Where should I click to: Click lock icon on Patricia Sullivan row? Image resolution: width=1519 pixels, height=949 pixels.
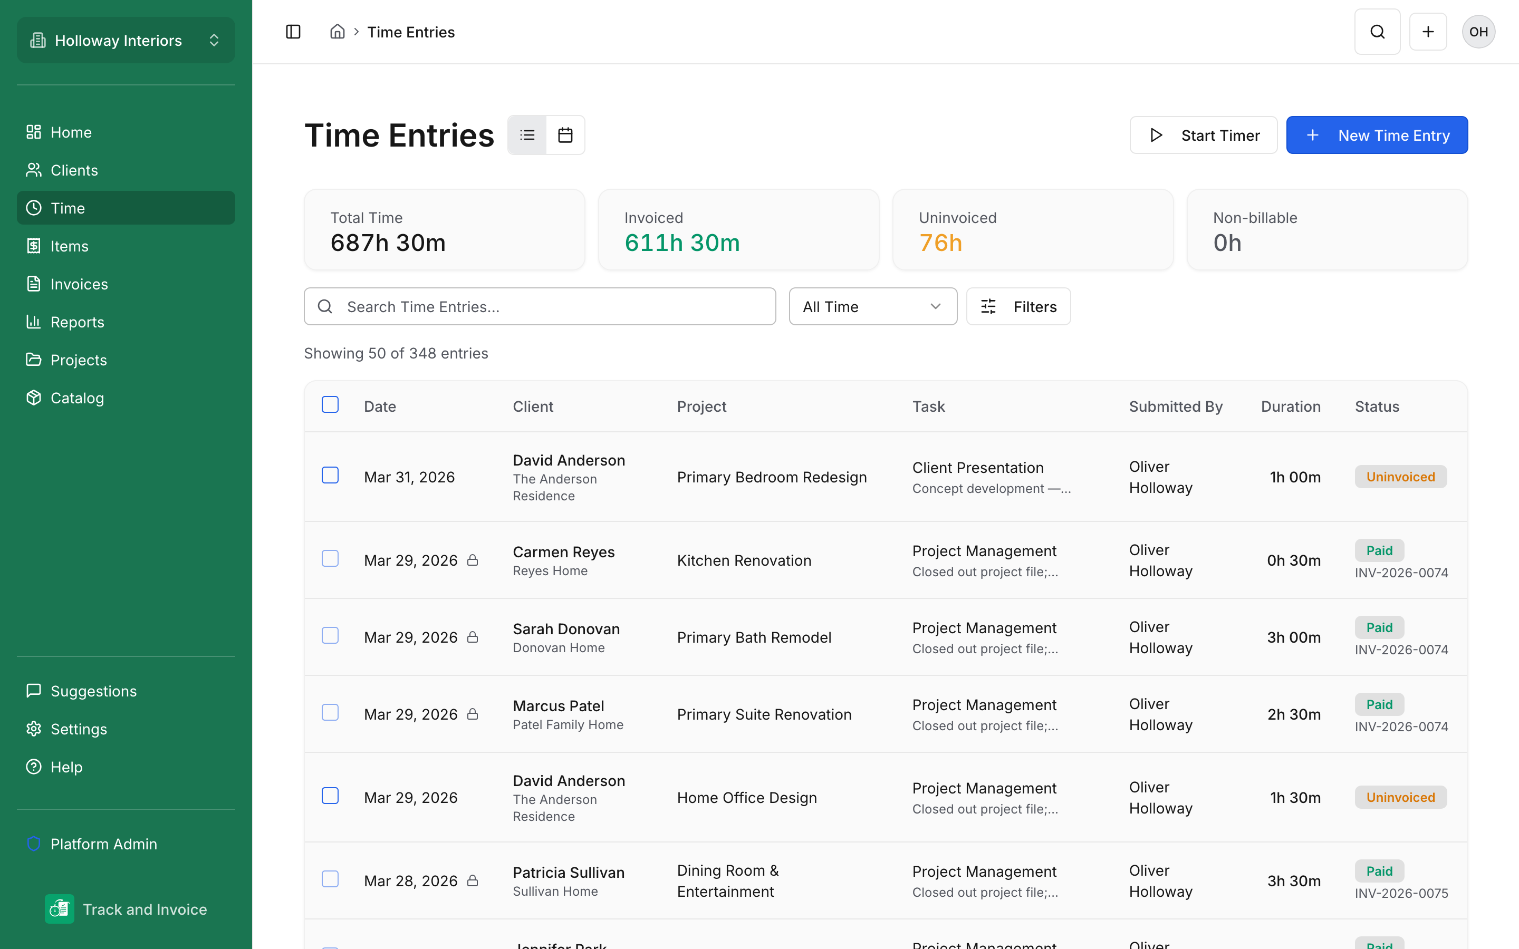pyautogui.click(x=473, y=880)
